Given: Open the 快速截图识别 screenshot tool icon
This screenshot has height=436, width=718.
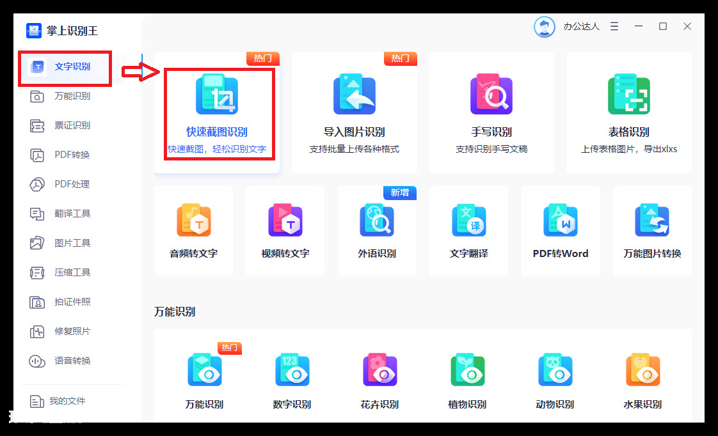Looking at the screenshot, I should coord(216,94).
